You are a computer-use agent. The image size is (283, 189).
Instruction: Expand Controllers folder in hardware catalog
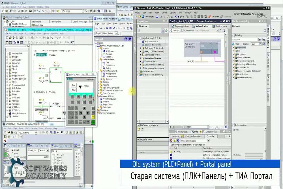tap(233, 48)
